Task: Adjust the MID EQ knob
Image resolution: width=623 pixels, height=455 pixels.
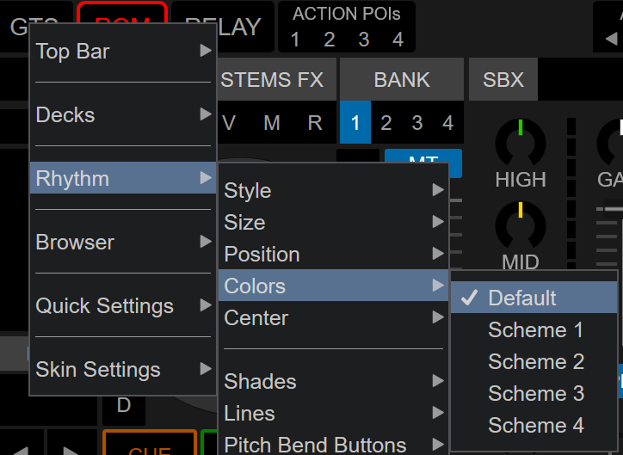Action: pyautogui.click(x=521, y=225)
